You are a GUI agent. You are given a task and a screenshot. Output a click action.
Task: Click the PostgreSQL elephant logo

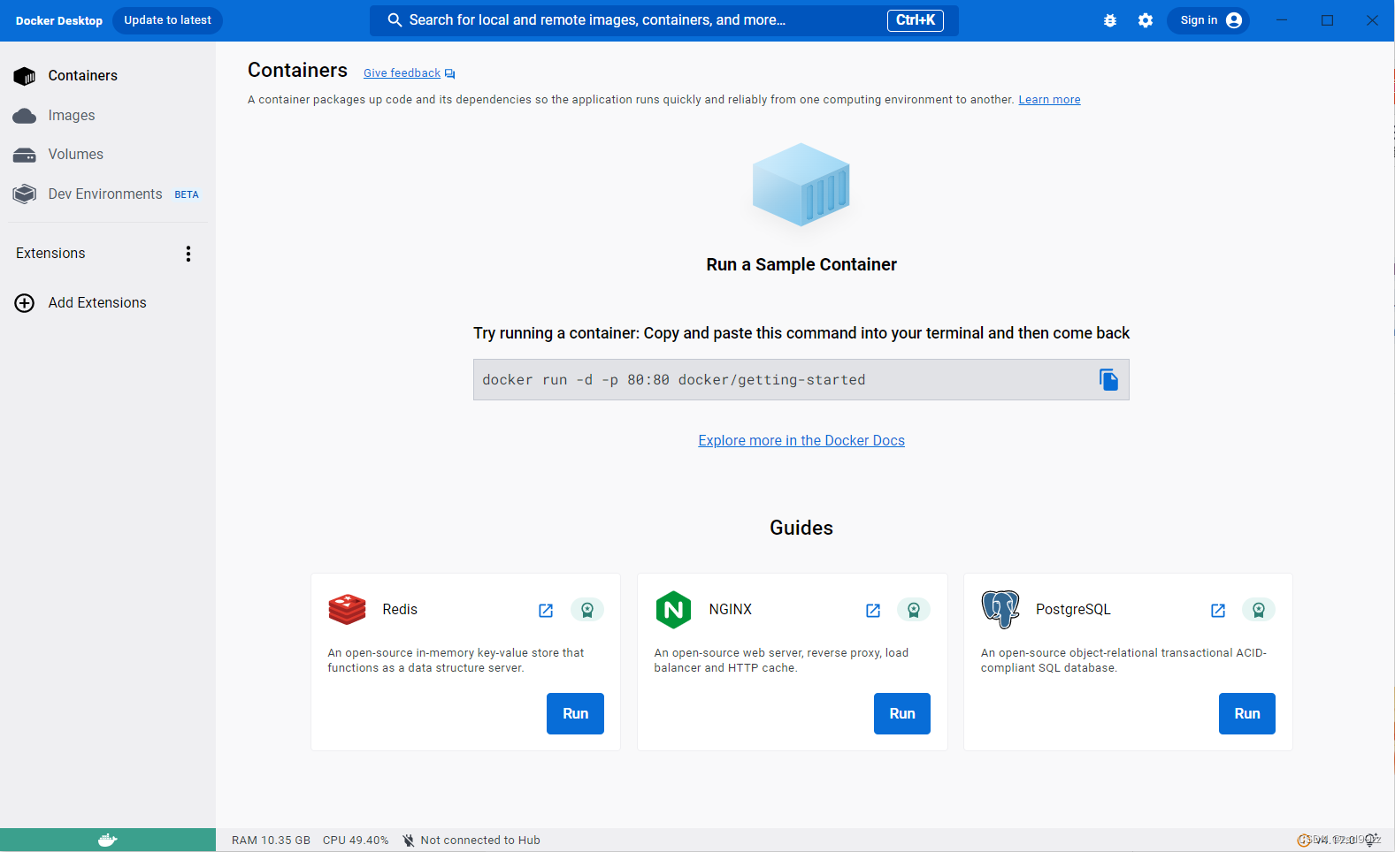tap(1000, 610)
